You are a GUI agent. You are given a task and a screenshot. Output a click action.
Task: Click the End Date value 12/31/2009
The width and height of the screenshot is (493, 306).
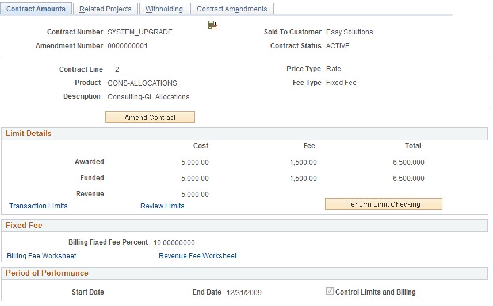tap(244, 292)
